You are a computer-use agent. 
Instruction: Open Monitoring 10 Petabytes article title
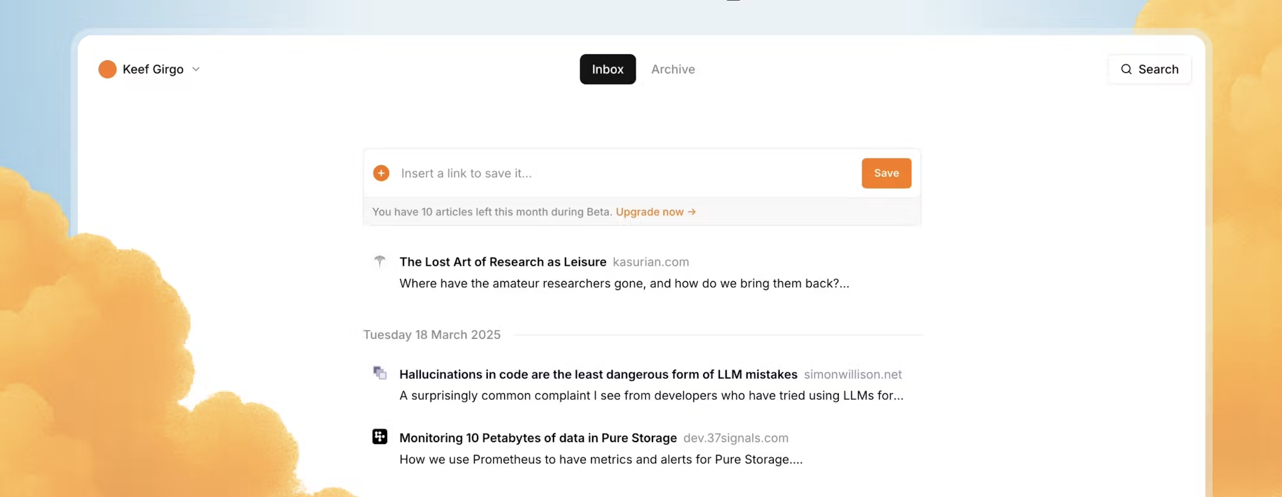(x=538, y=438)
